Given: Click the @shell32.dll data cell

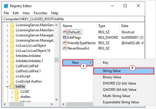Looking at the screenshot, I should 133,43.
